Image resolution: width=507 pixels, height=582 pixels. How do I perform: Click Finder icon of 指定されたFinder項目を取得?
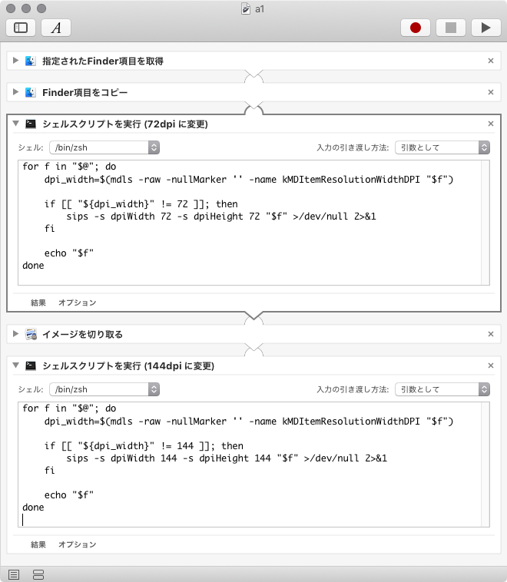[31, 61]
